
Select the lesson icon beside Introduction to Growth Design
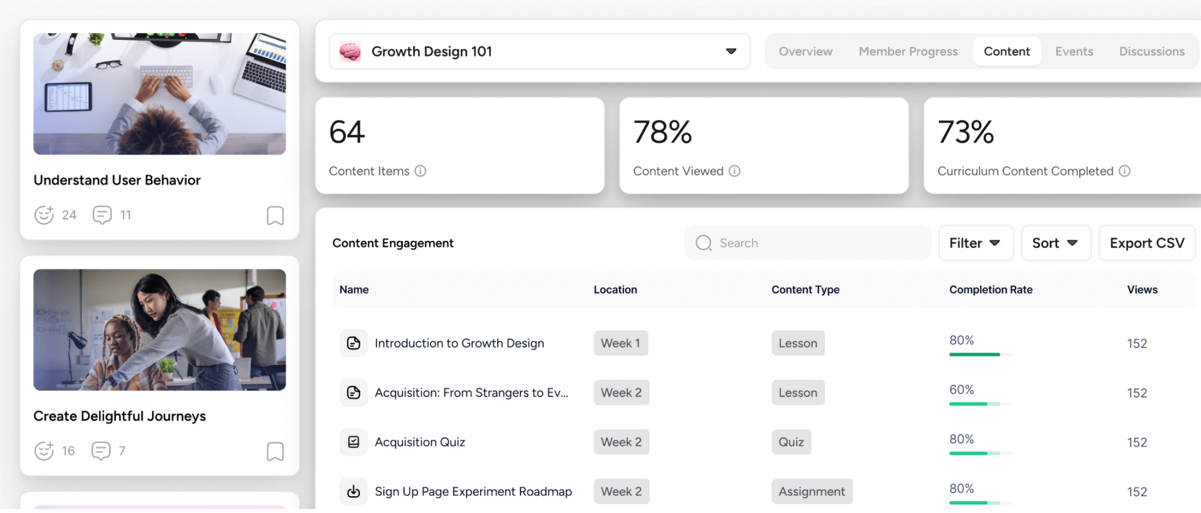(354, 343)
